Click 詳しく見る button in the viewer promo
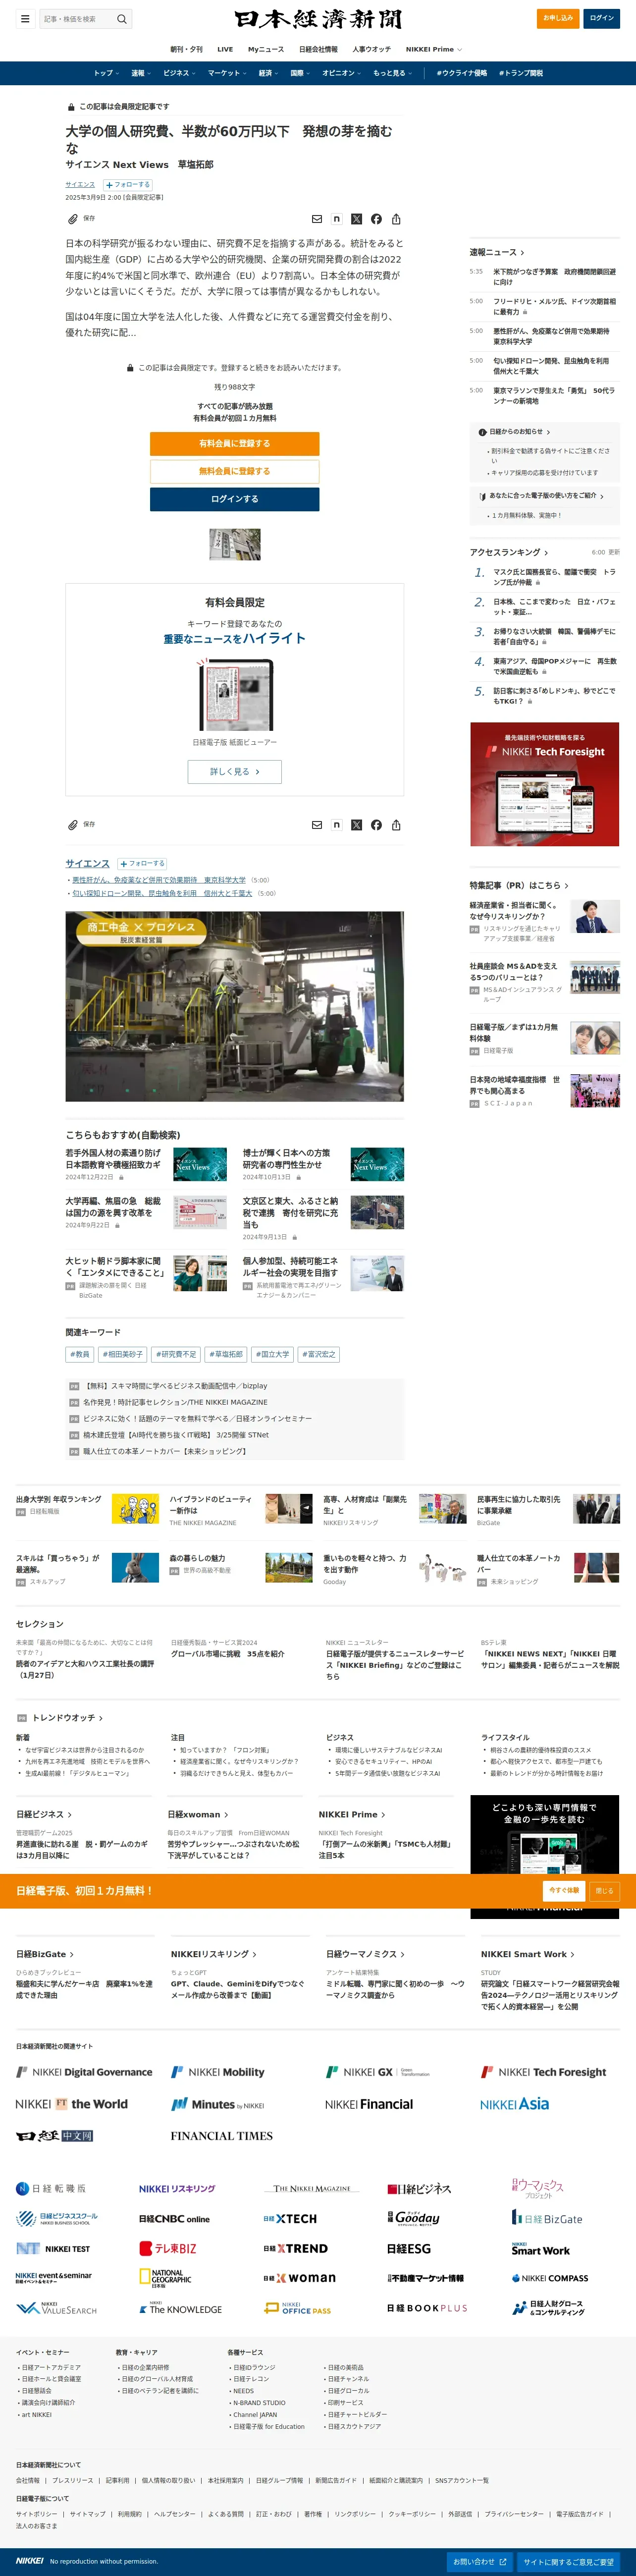Screen dimensions: 636x2576 (x=235, y=772)
